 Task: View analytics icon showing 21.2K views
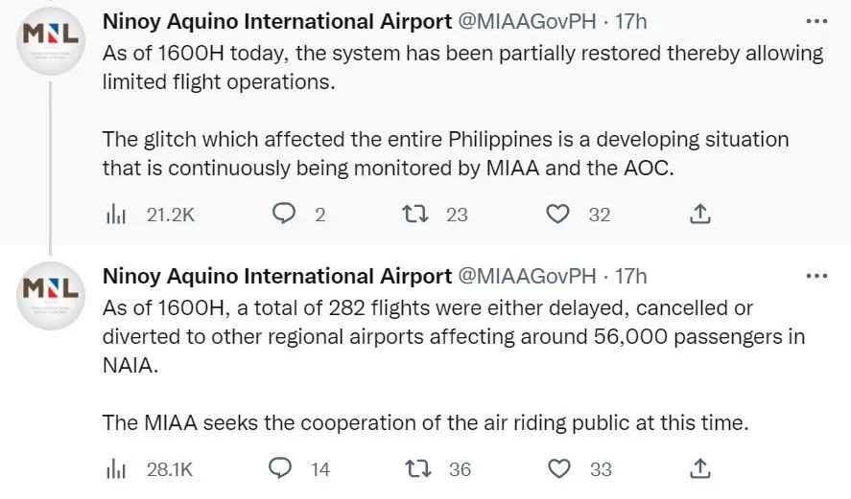coord(115,215)
